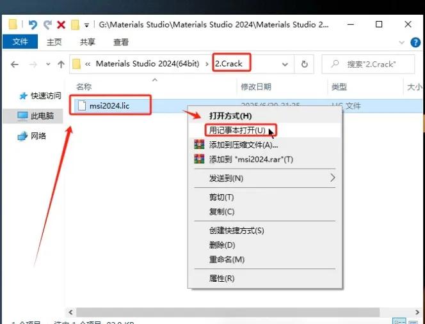The width and height of the screenshot is (425, 324).
Task: Minimize the File Explorer window
Action: pyautogui.click(x=351, y=25)
